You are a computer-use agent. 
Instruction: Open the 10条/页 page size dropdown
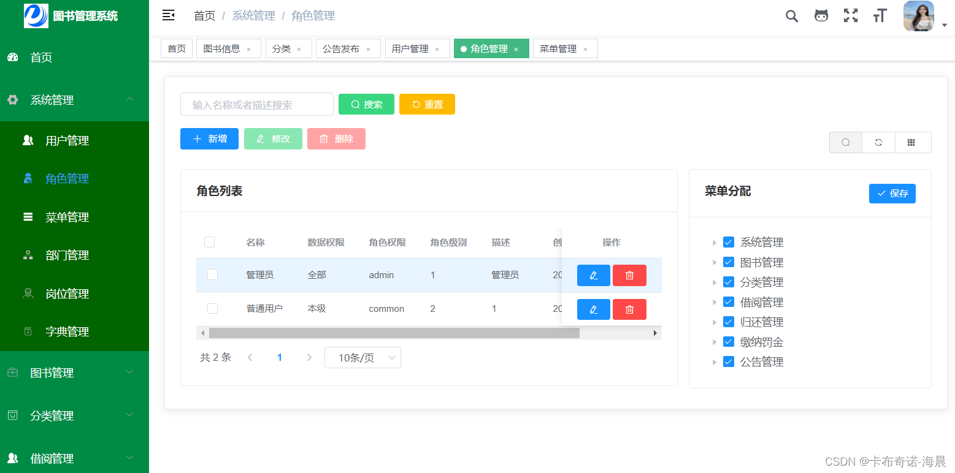pyautogui.click(x=362, y=357)
